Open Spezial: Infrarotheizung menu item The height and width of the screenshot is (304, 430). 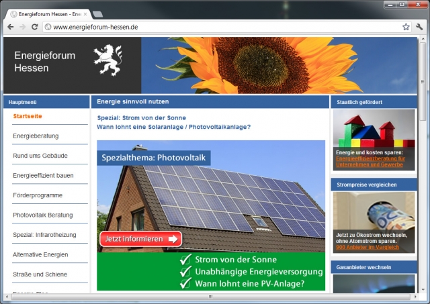[44, 235]
